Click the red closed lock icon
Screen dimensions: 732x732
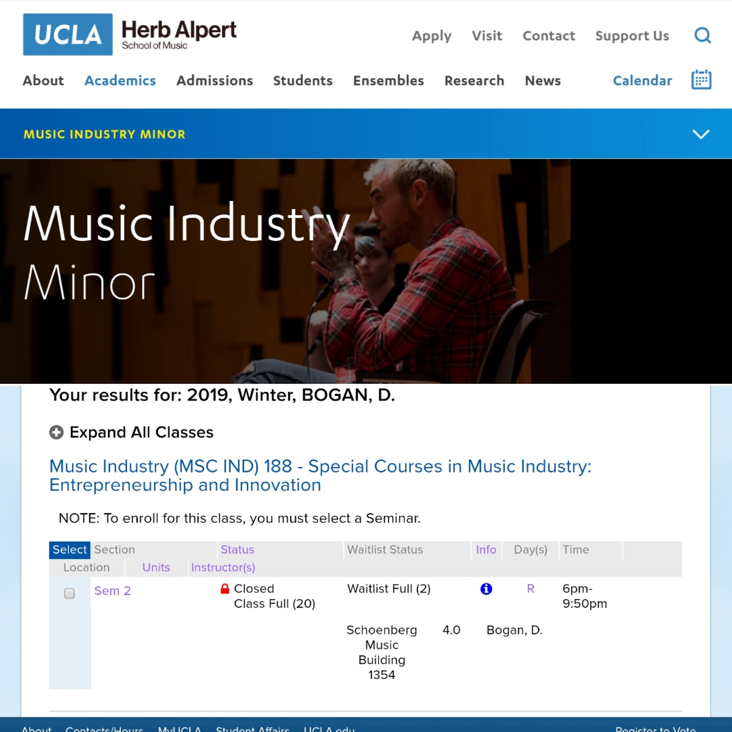pyautogui.click(x=225, y=589)
